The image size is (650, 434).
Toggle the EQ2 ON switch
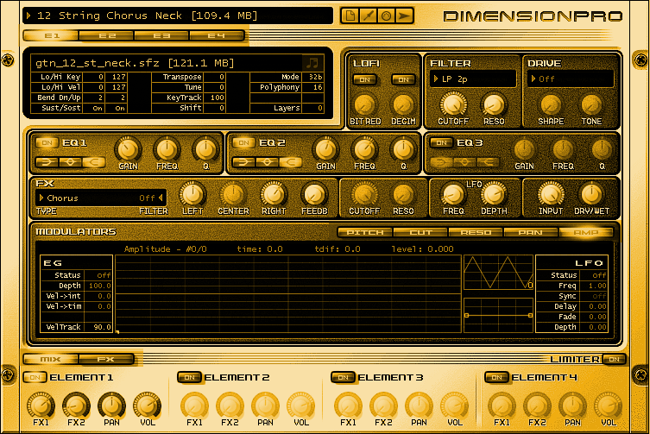point(243,143)
